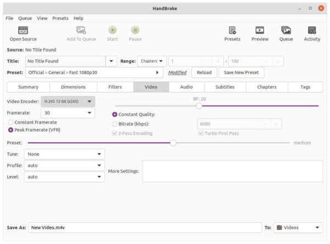Open the View menu
Screen dimensions: 330x244
[42, 18]
